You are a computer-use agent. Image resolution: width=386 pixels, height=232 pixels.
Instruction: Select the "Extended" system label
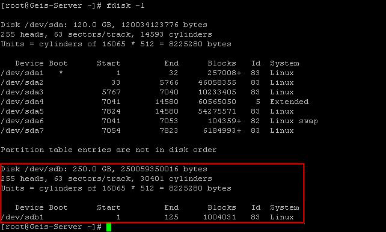[289, 102]
